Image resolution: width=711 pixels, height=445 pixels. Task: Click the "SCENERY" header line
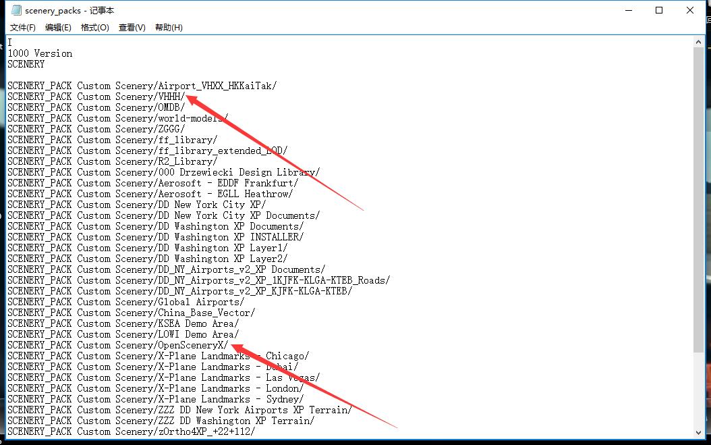coord(26,64)
